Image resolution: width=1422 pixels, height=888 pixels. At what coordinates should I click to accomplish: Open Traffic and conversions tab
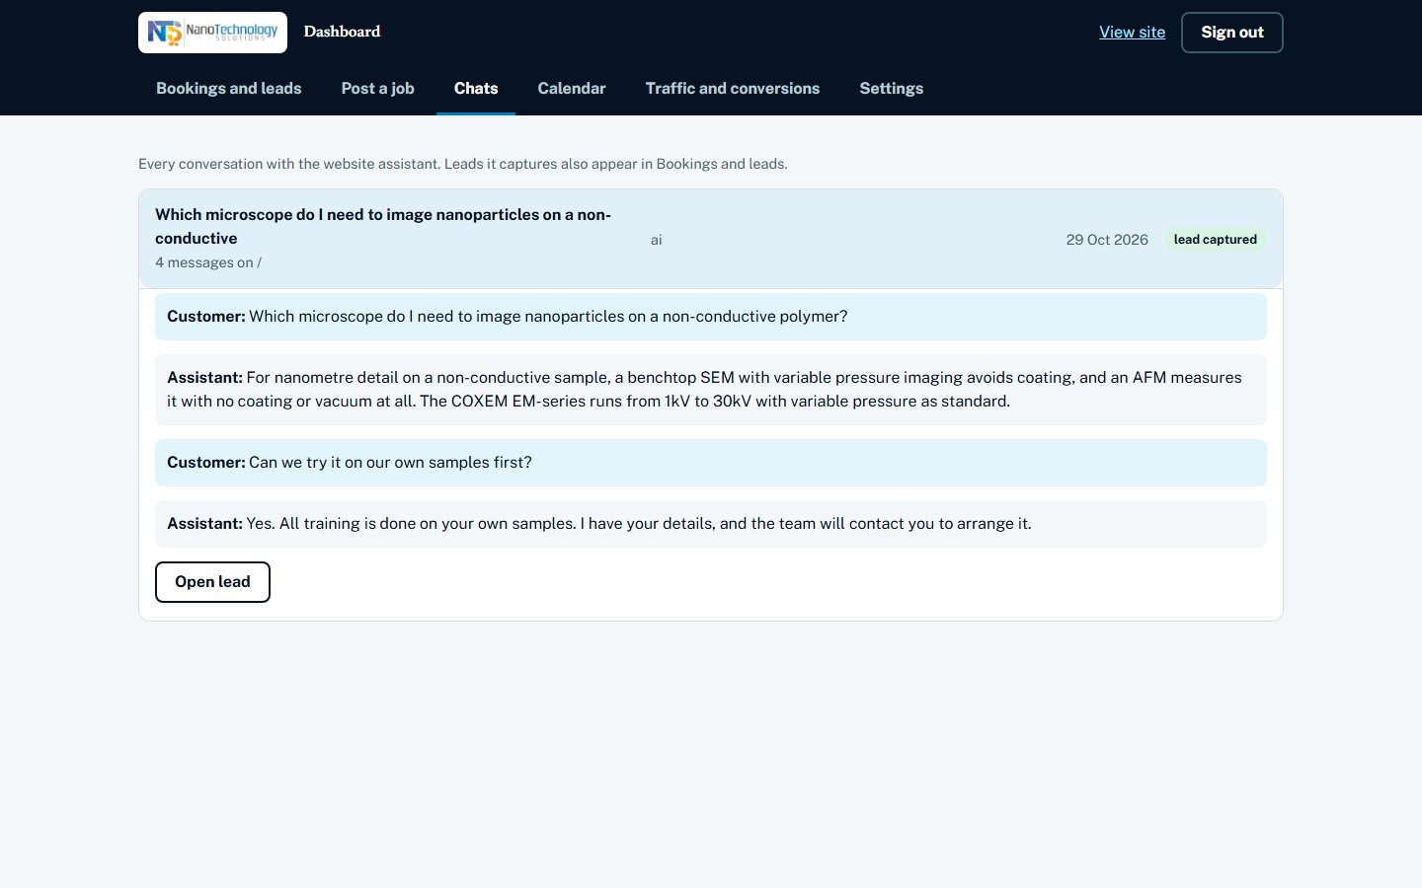coord(733,88)
